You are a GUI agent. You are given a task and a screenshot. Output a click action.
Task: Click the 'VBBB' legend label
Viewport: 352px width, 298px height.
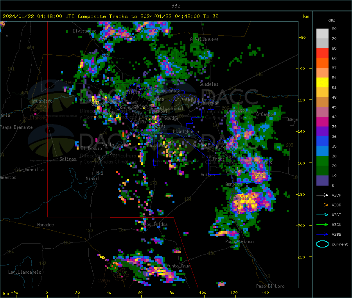pos(336,235)
